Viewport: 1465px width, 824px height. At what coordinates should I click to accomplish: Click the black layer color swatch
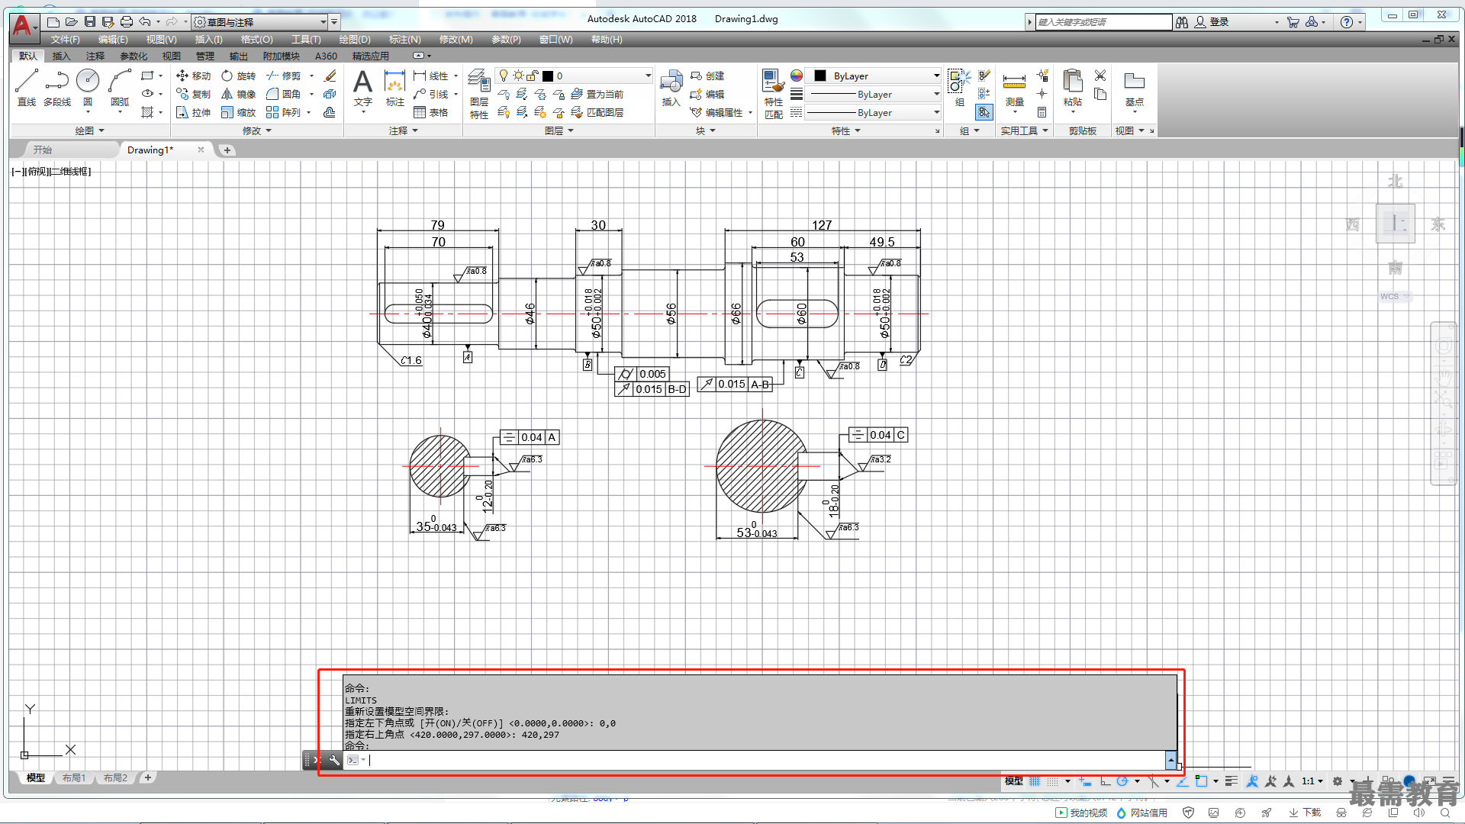[547, 76]
